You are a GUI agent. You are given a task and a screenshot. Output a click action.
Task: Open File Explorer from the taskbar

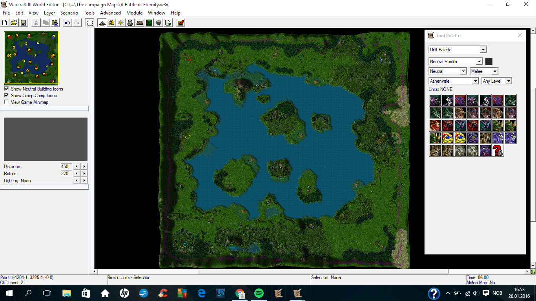67,293
